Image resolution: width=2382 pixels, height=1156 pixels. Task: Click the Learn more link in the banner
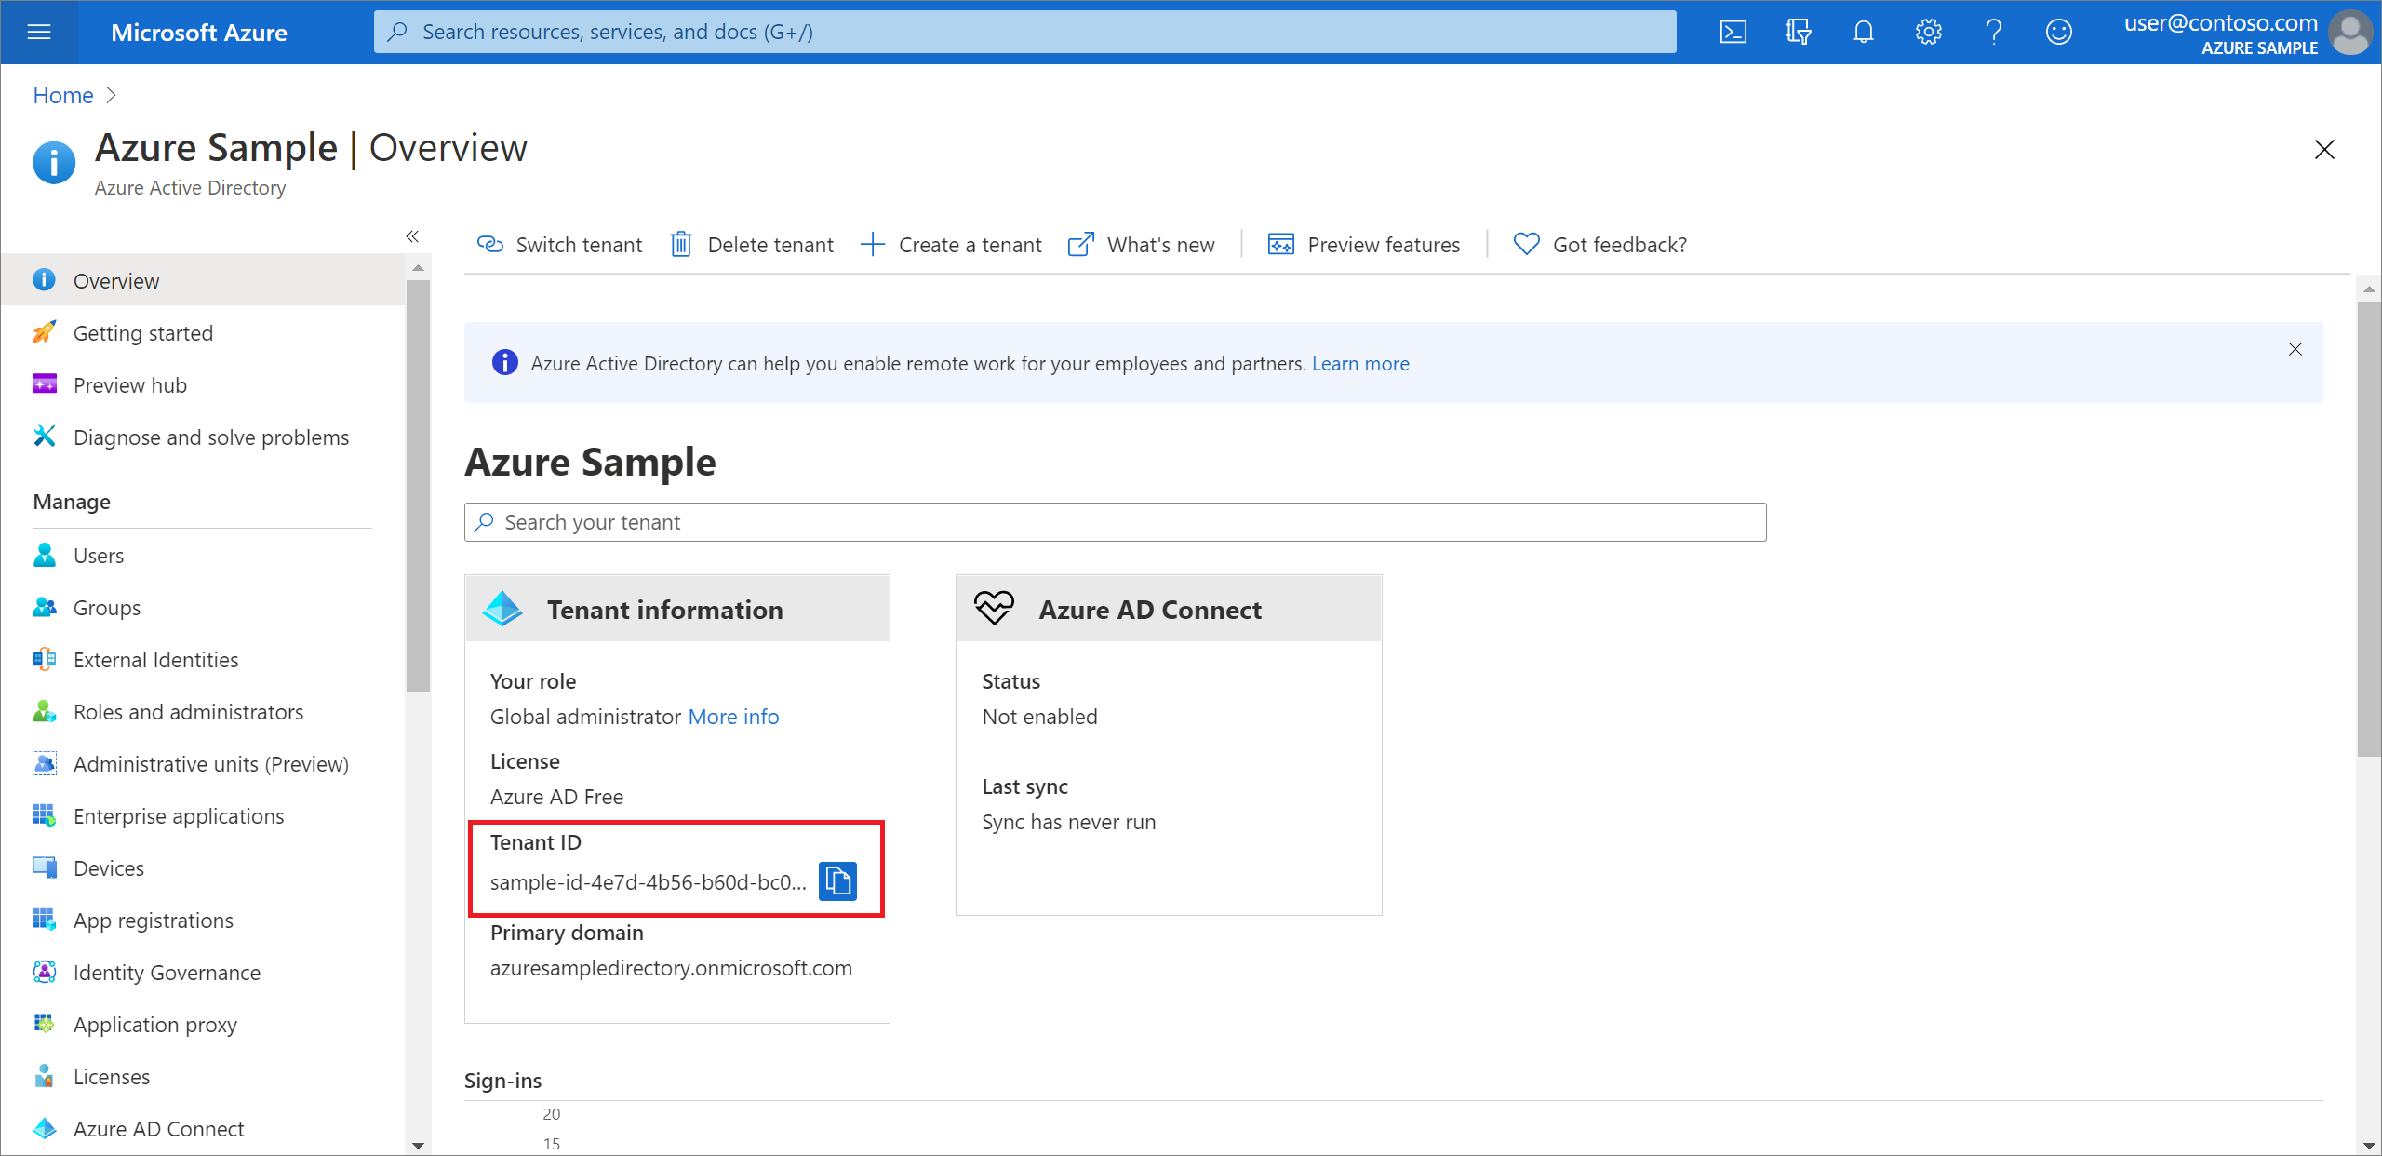pos(1360,363)
